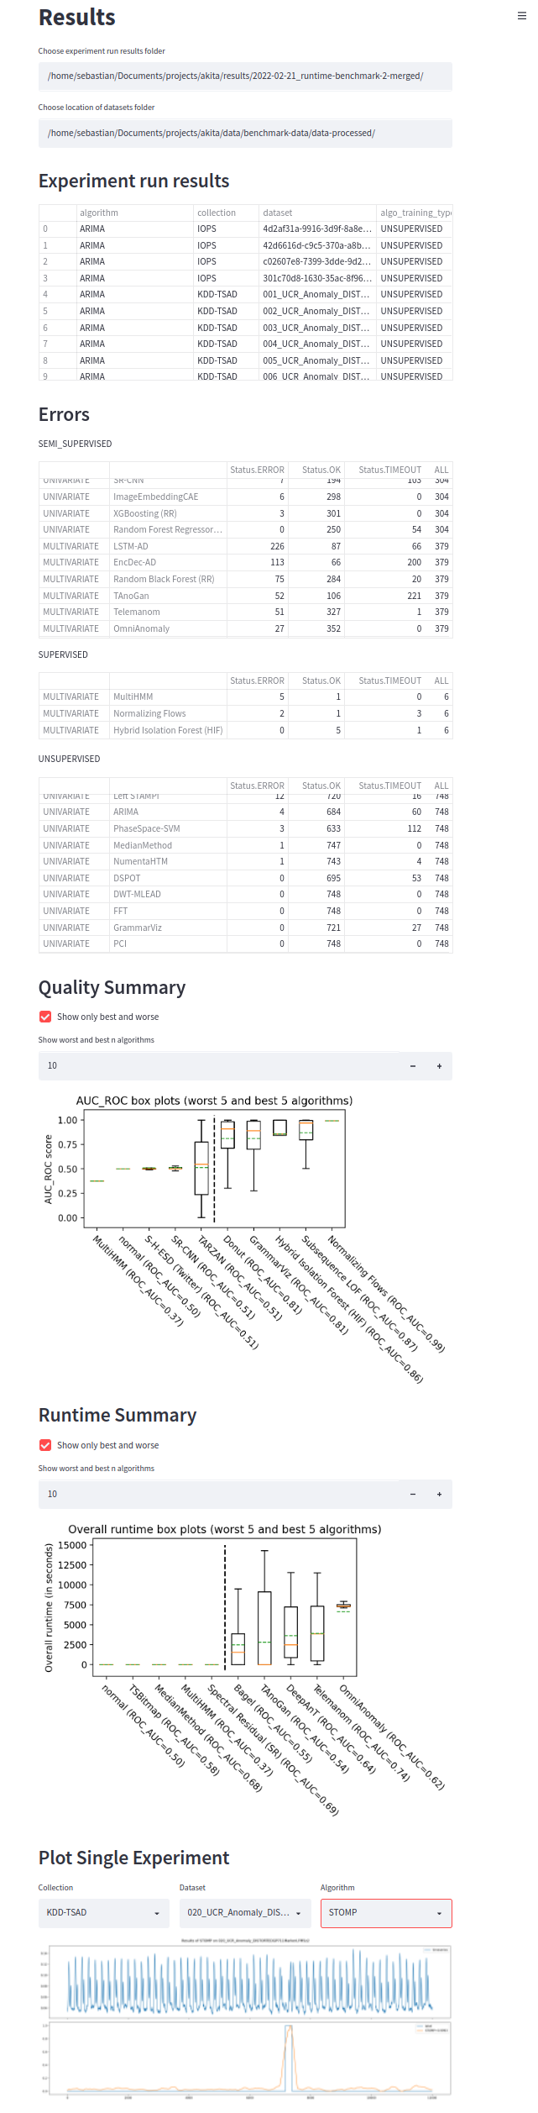The height and width of the screenshot is (2113, 538).
Task: Sort results table by algorithm column header
Action: click(x=134, y=213)
